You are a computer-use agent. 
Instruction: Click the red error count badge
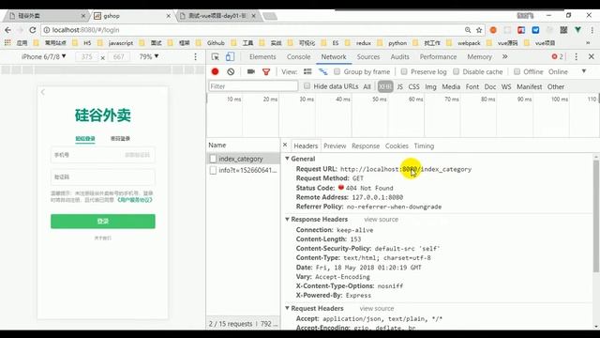[557, 56]
